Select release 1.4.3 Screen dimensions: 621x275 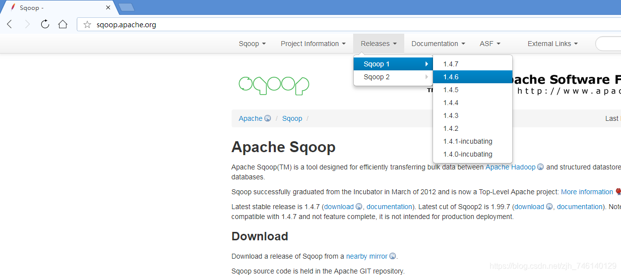pos(473,115)
